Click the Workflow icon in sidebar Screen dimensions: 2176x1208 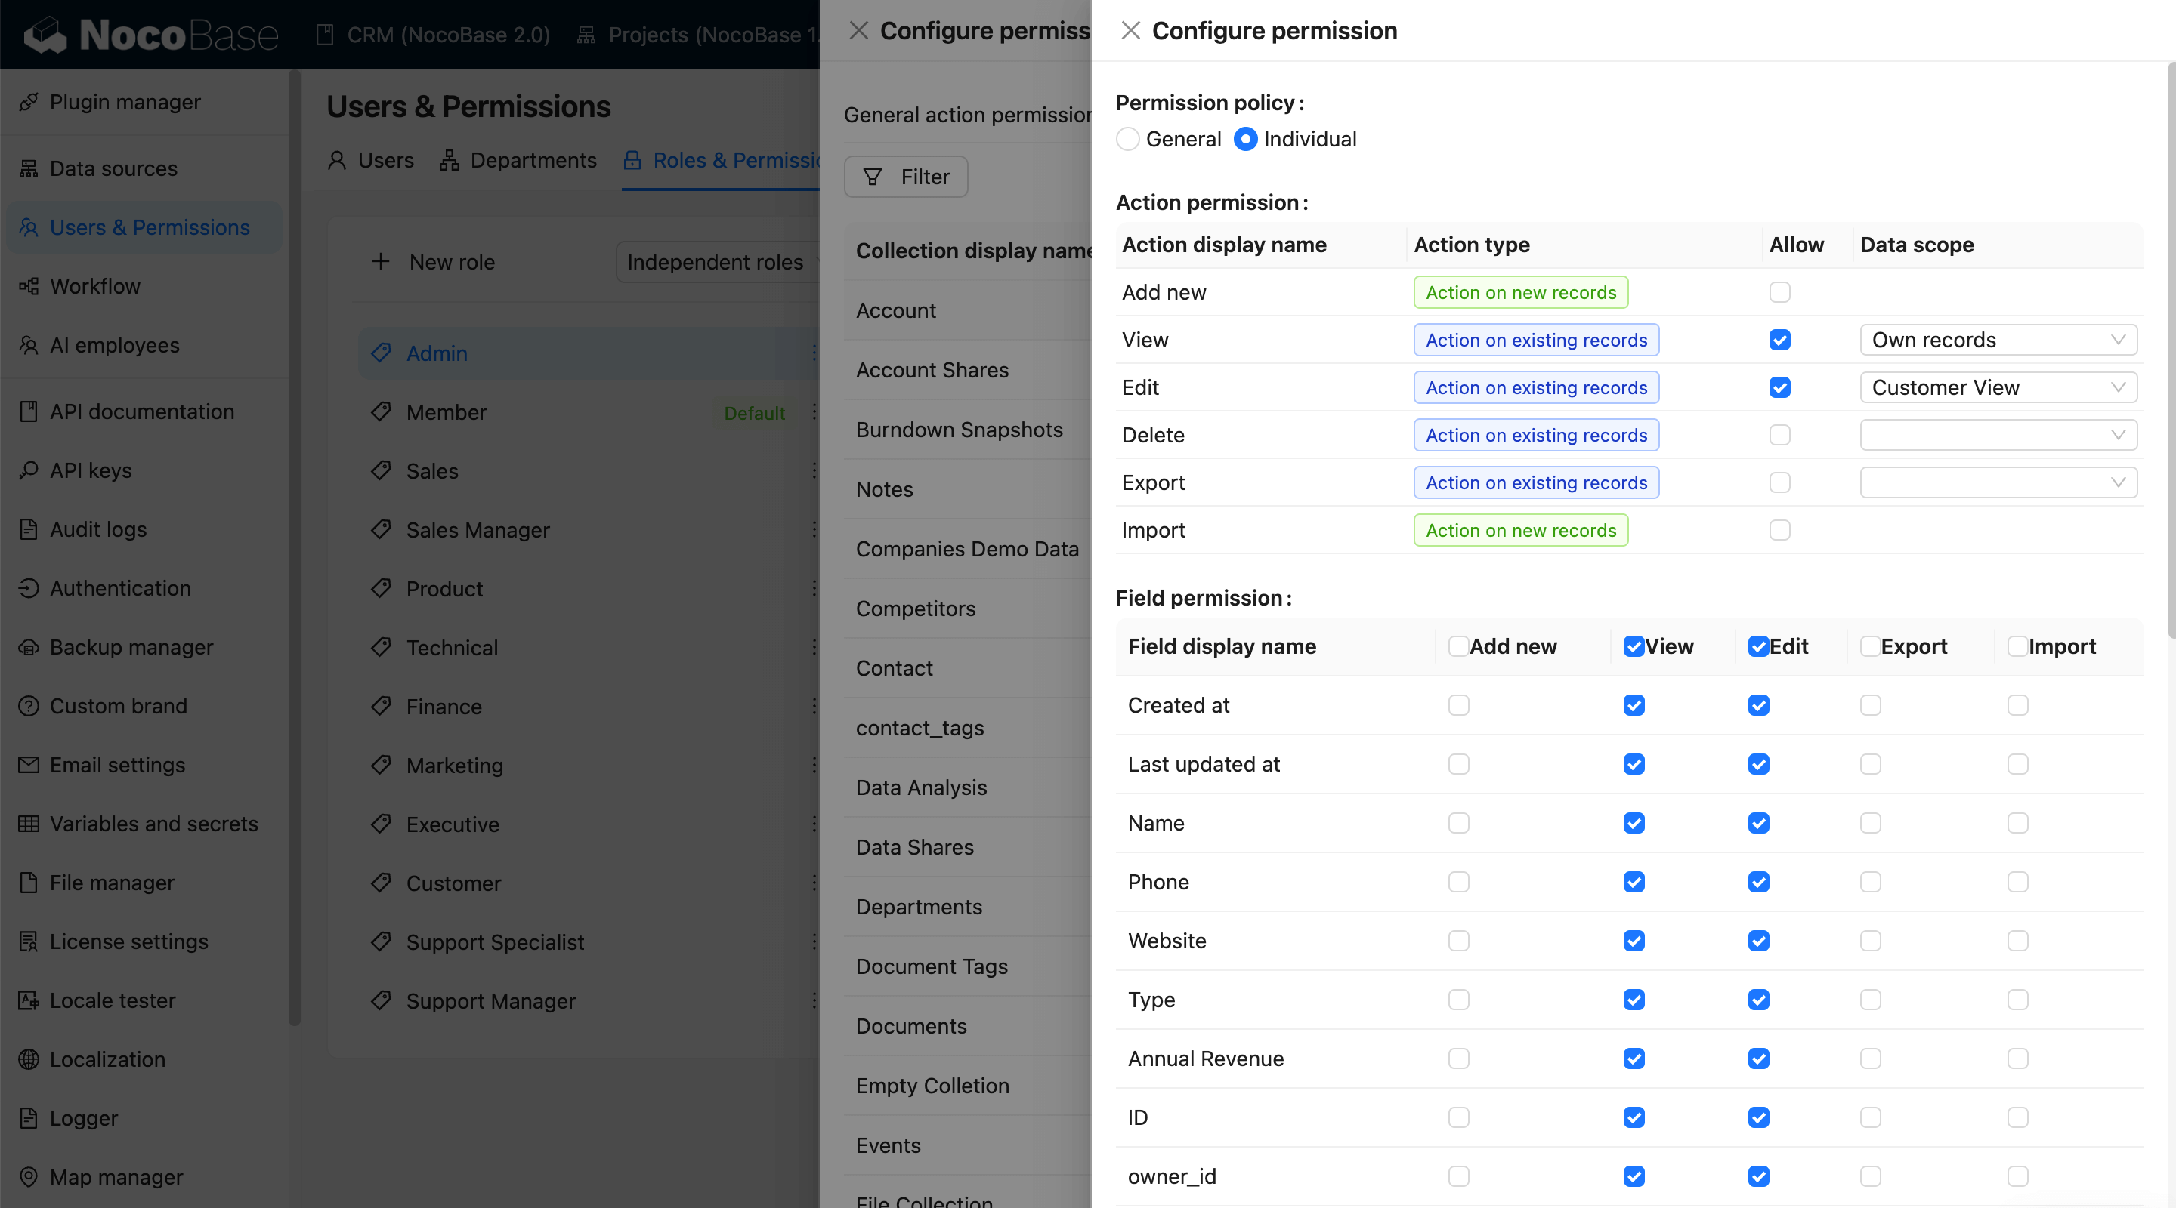point(29,286)
